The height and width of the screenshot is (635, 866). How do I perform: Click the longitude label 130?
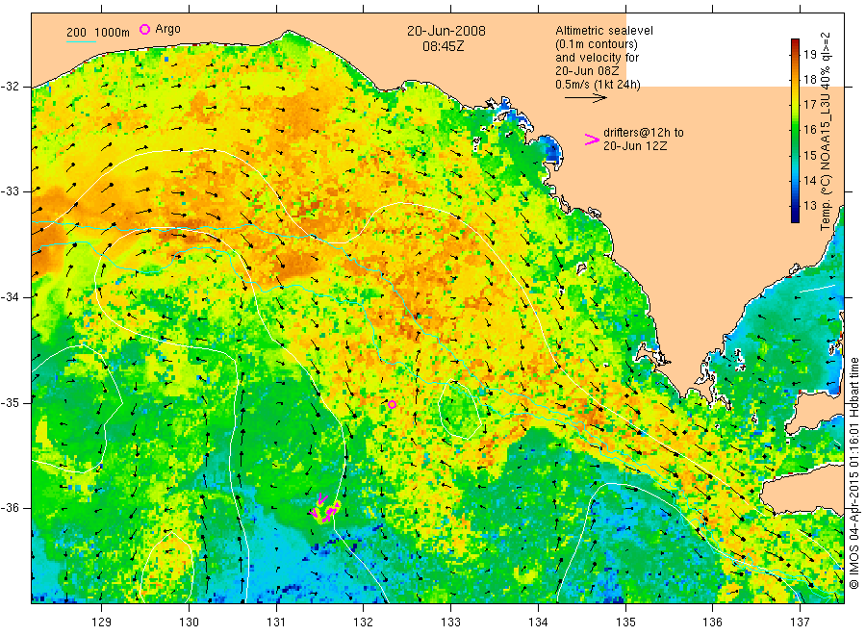[x=189, y=622]
